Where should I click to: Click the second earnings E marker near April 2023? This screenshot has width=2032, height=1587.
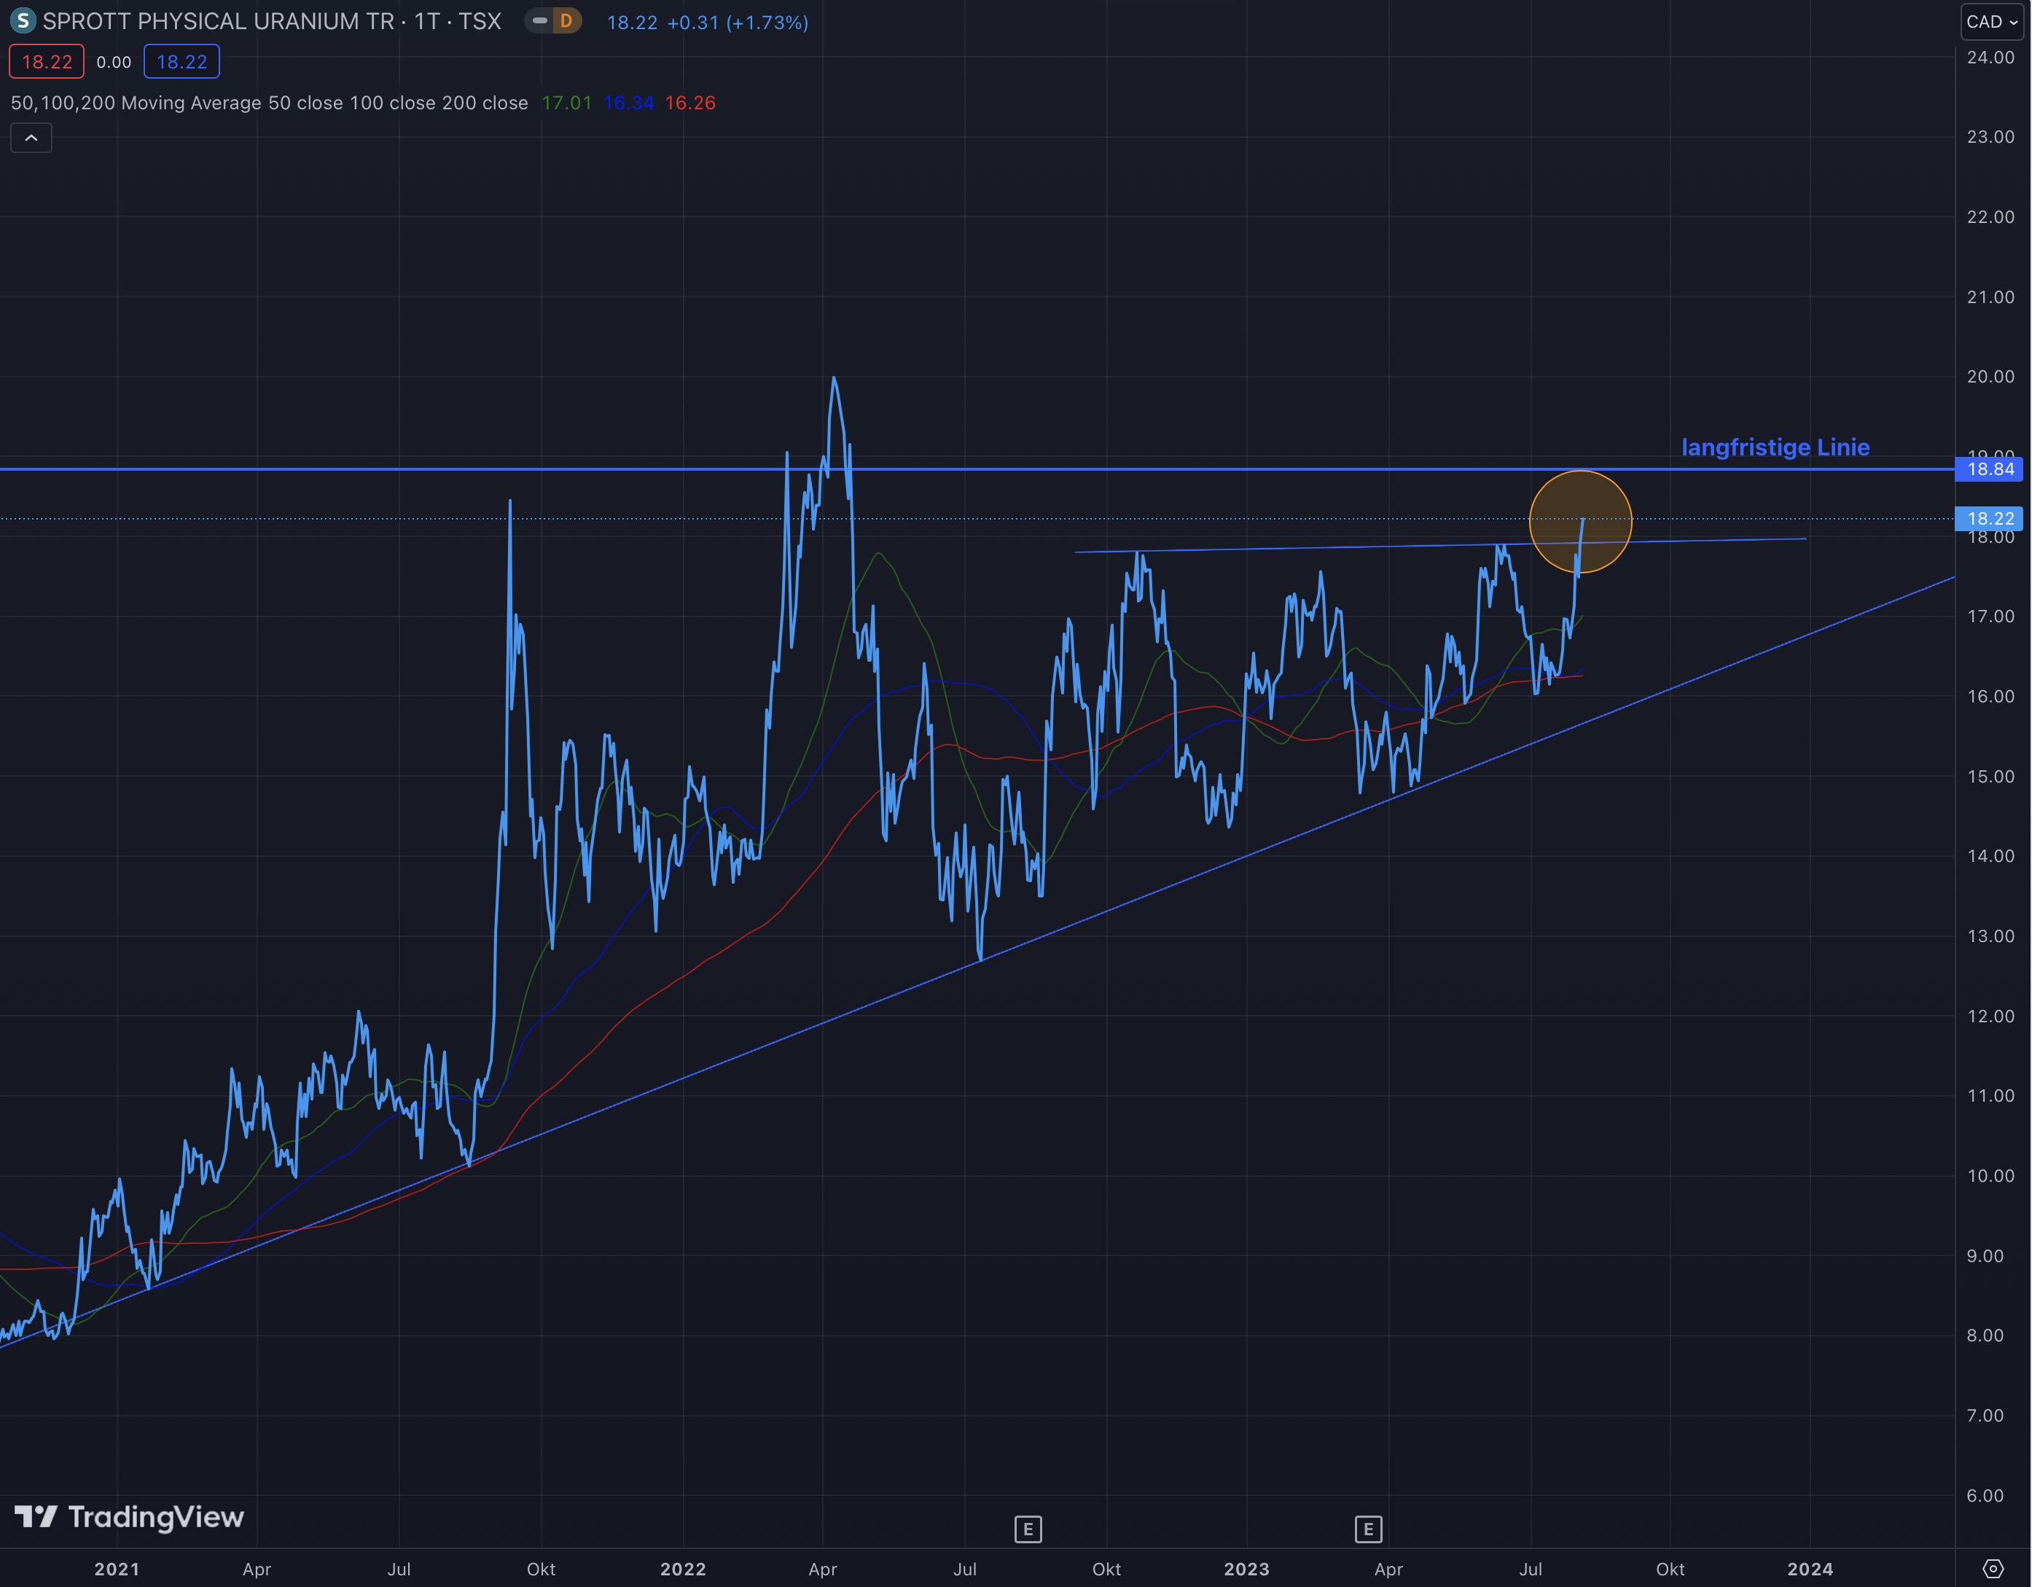pos(1368,1529)
